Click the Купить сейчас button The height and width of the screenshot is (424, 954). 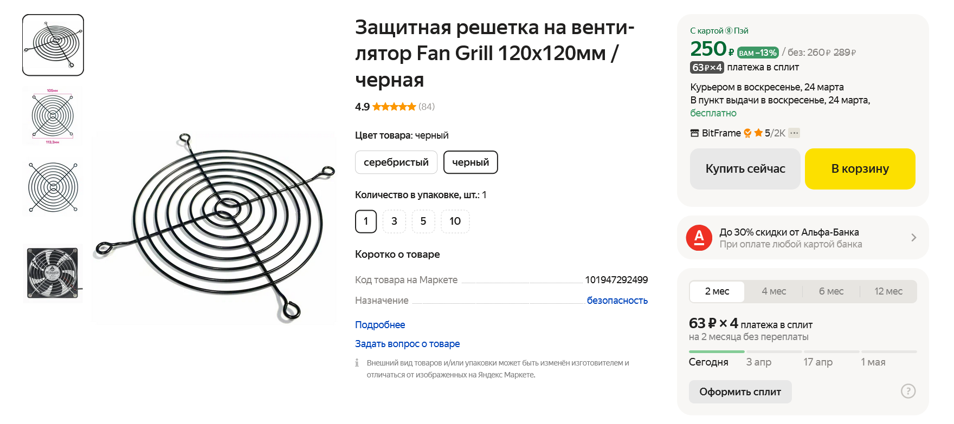coord(745,169)
